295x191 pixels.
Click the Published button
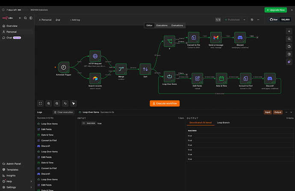coord(232,20)
